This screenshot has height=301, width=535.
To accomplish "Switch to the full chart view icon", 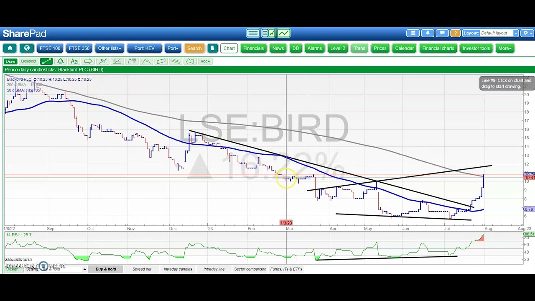I will [283, 33].
